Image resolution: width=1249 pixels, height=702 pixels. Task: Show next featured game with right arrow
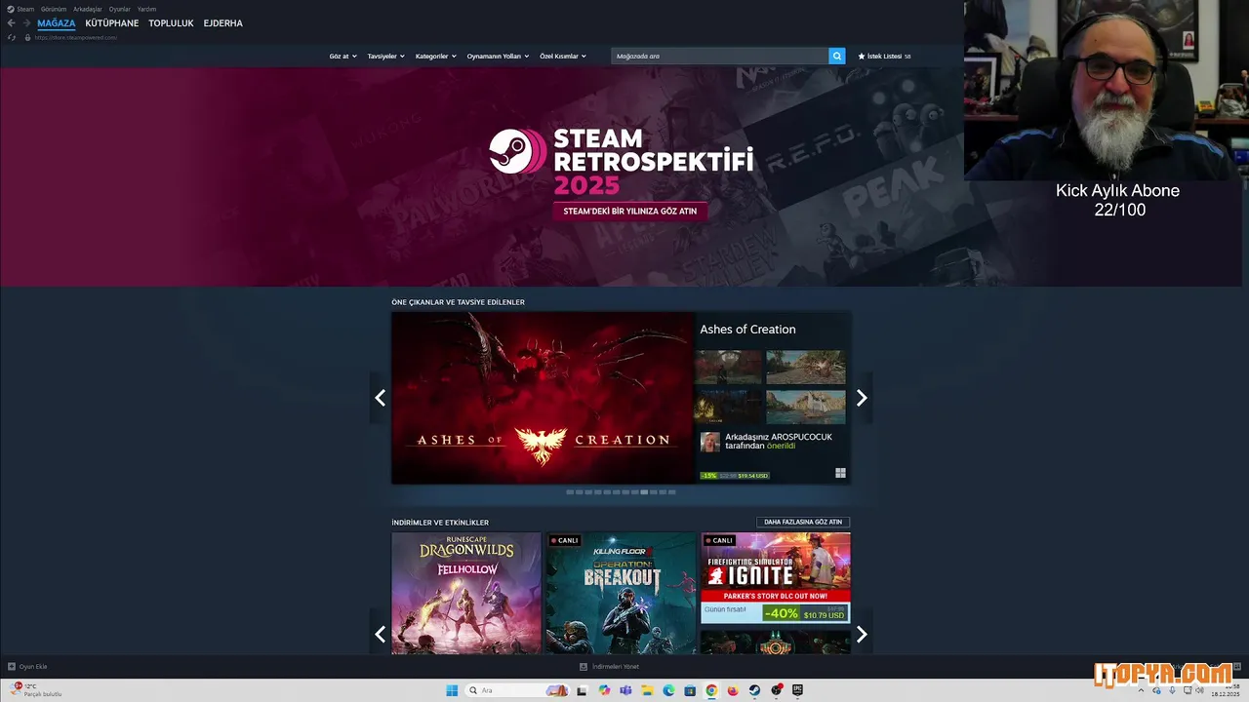click(862, 398)
